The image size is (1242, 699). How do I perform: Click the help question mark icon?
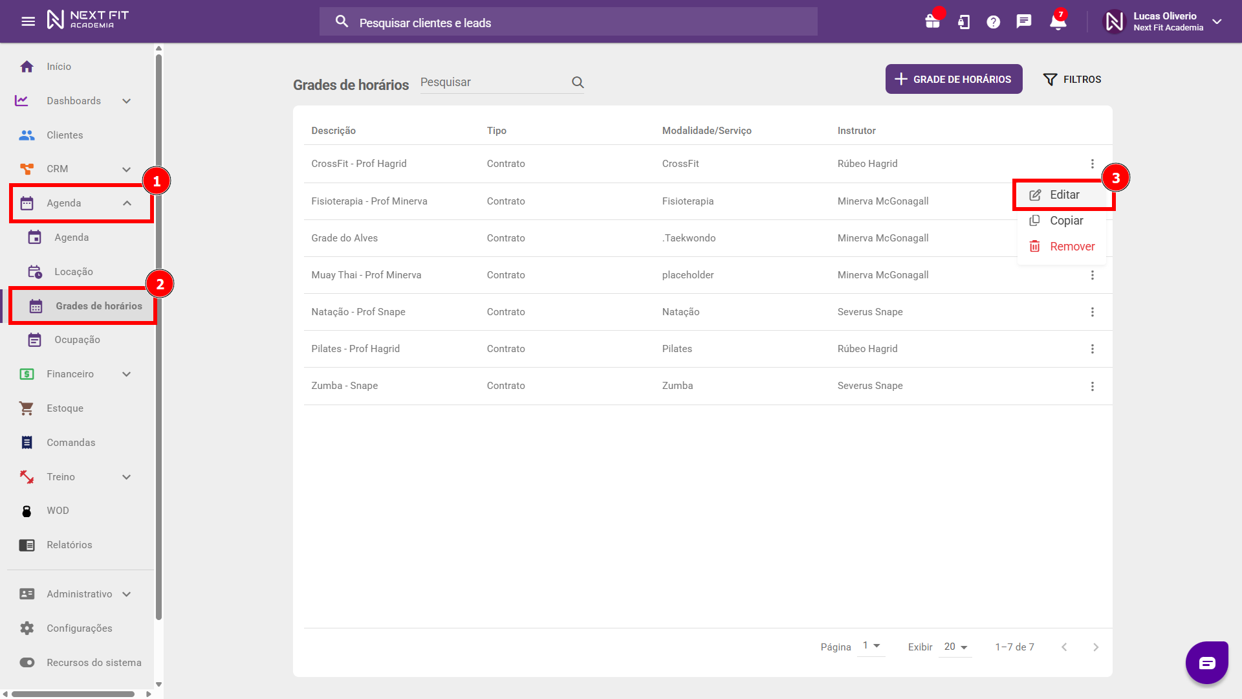click(x=994, y=22)
